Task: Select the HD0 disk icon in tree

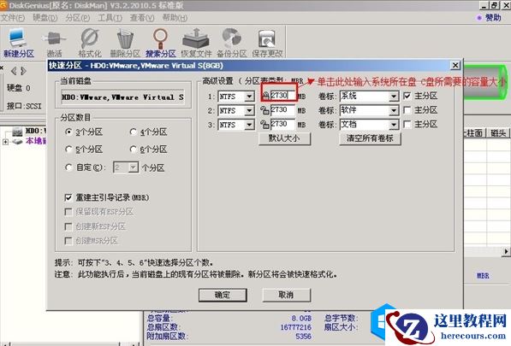Action: 17,132
